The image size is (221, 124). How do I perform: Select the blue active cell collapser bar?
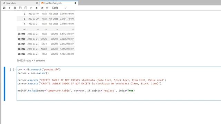point(4,84)
